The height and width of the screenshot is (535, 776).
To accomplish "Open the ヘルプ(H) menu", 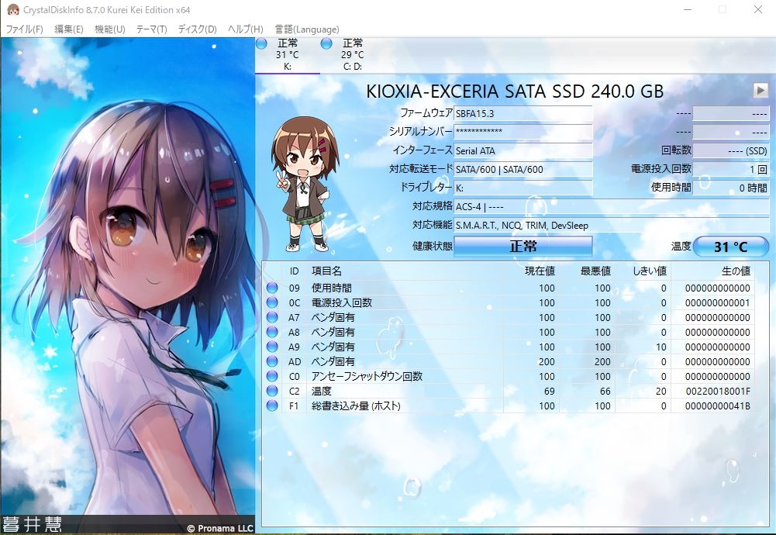I will 246,29.
